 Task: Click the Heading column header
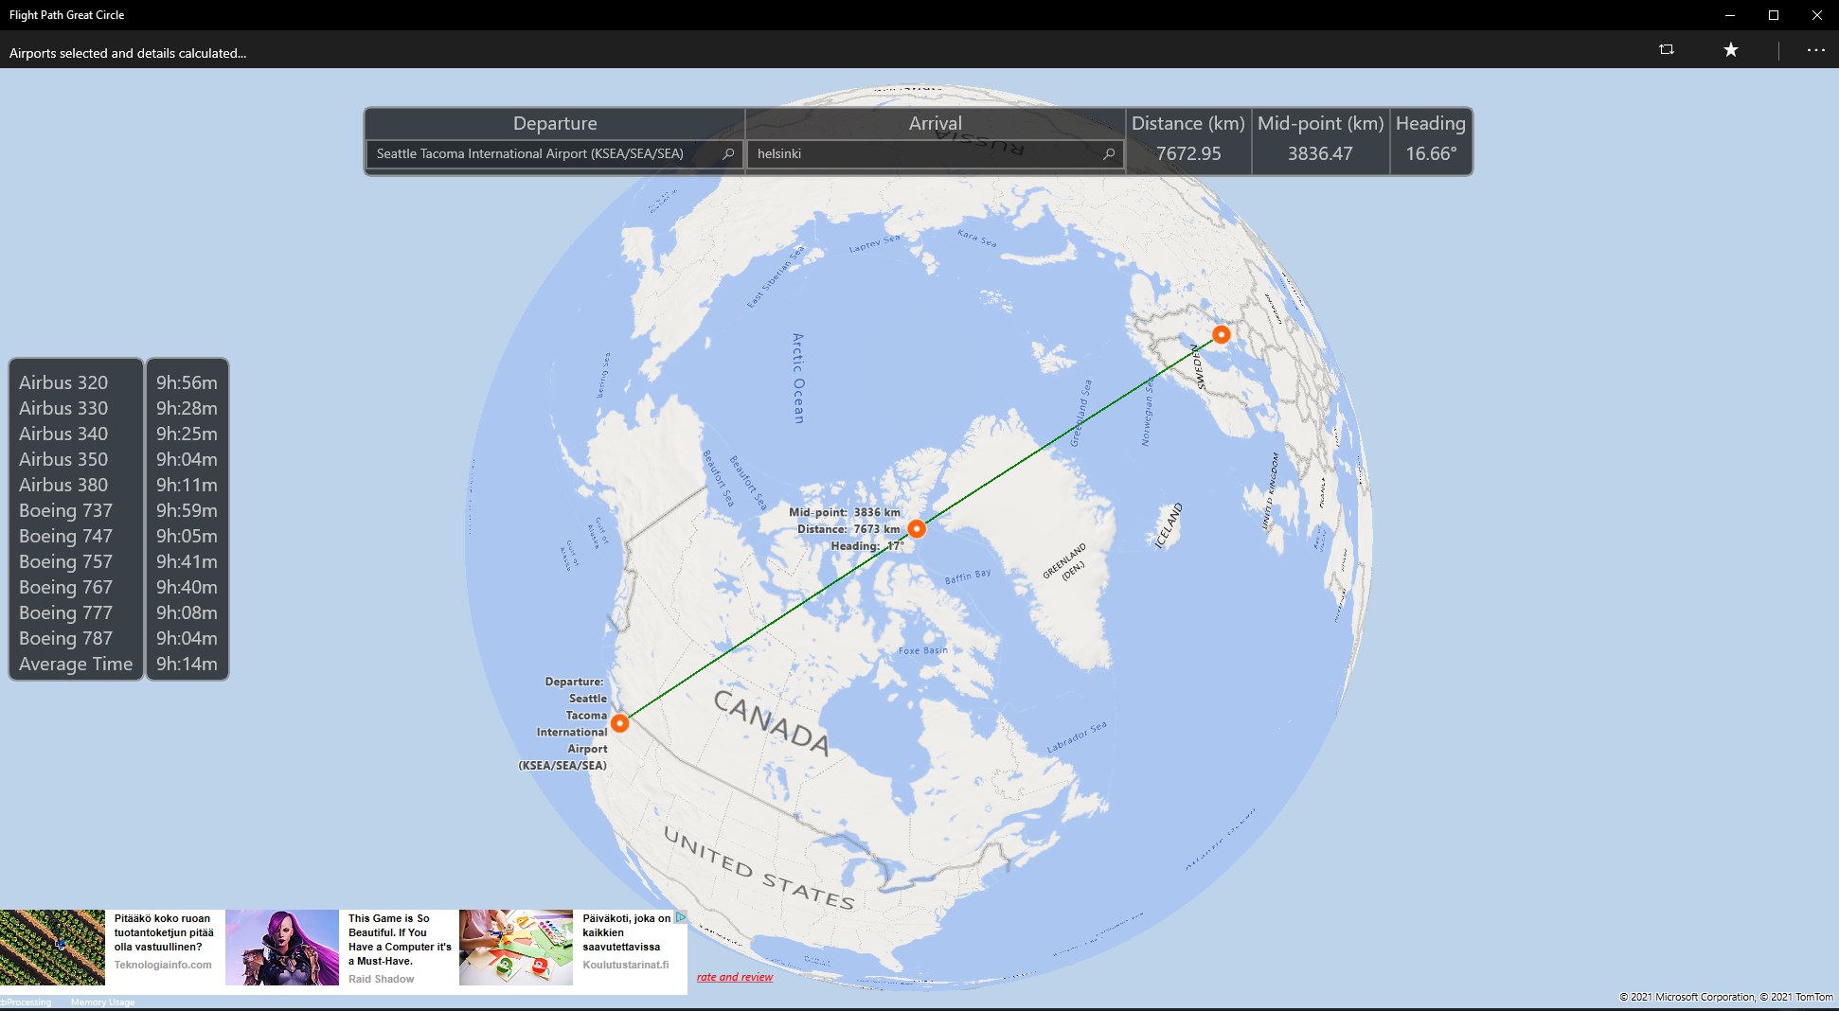(1431, 123)
